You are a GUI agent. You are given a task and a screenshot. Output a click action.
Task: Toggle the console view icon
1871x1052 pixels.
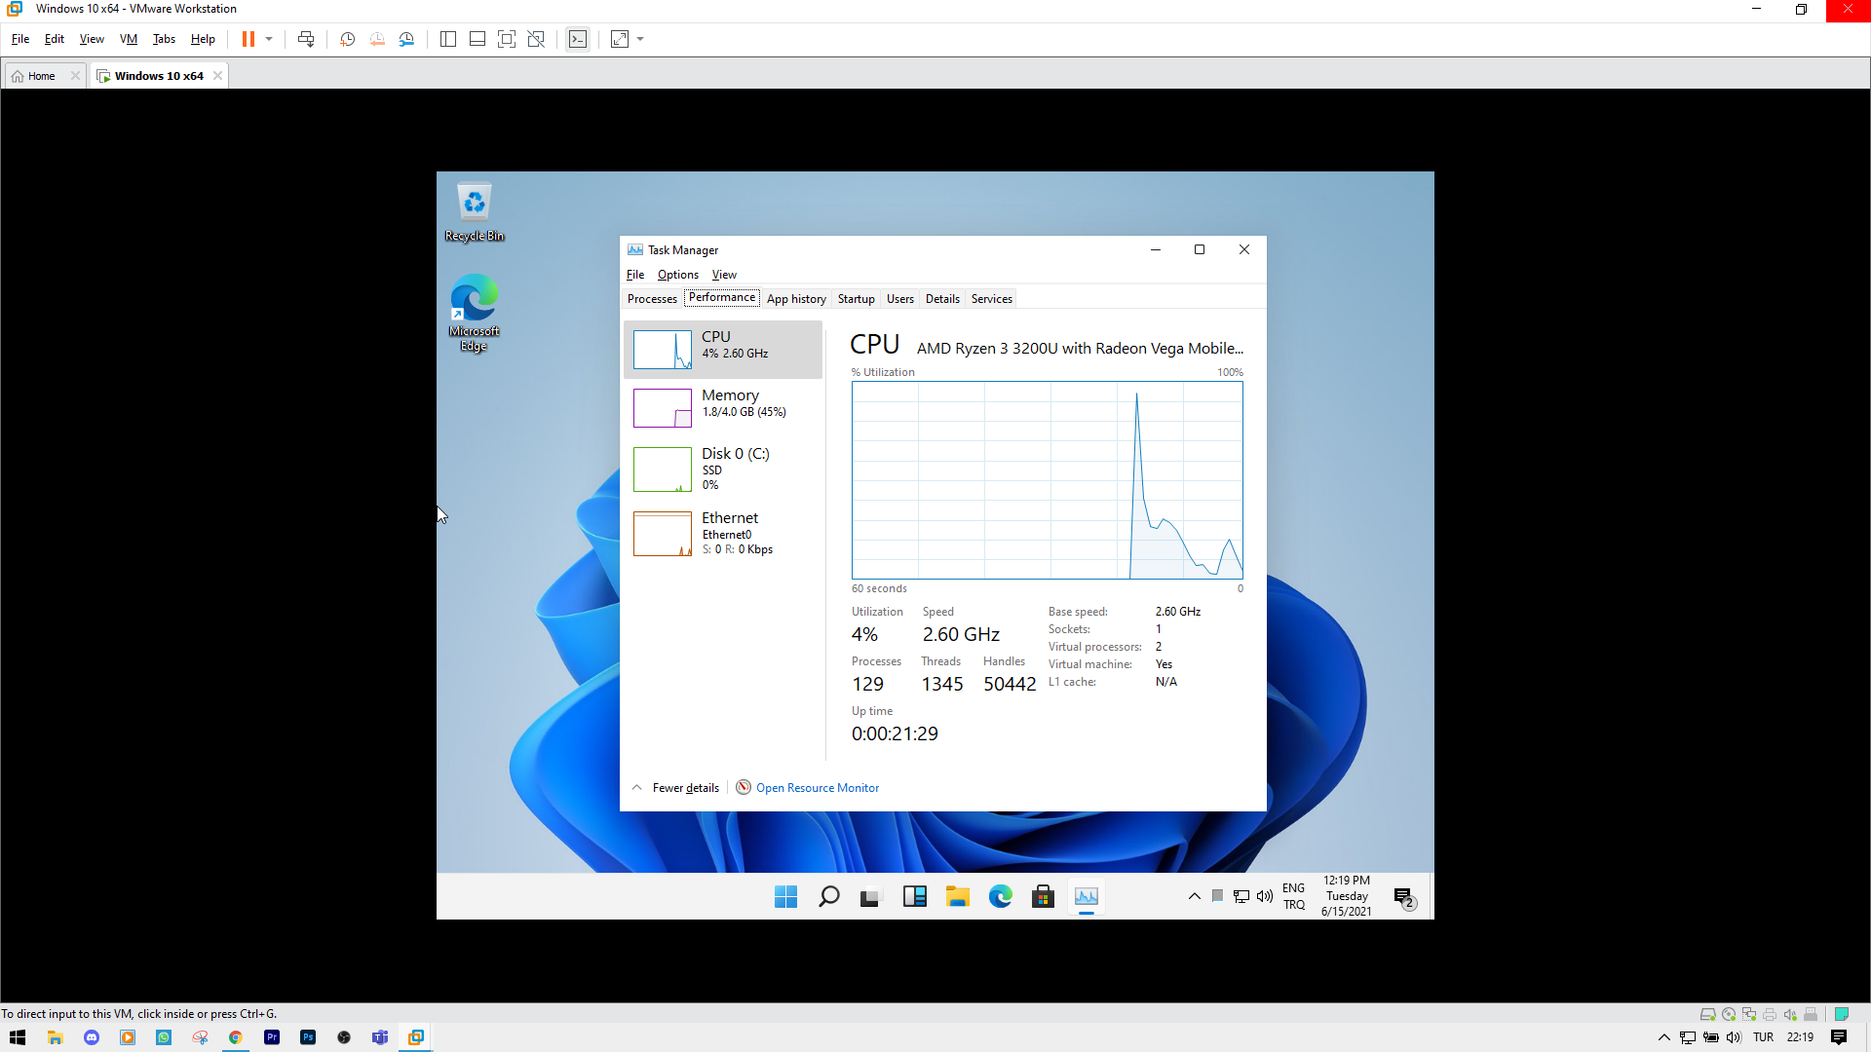(578, 39)
